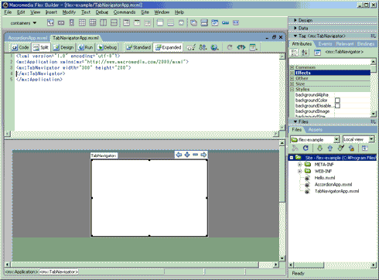This screenshot has height=280, width=379.
Task: Click right arrow on TabNavigator design handle
Action: click(x=203, y=155)
